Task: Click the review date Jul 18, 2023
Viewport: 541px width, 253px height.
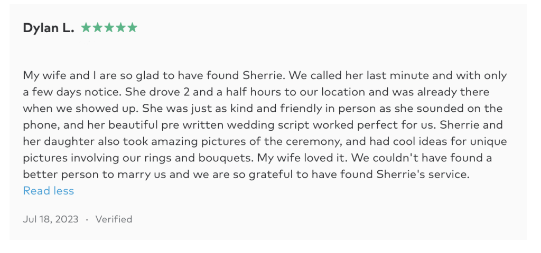Action: [x=51, y=219]
